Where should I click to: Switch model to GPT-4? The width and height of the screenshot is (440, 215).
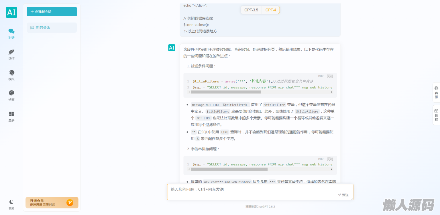pos(271,10)
